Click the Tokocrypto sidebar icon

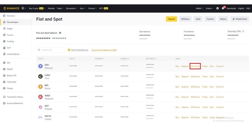pyautogui.click(x=4, y=82)
